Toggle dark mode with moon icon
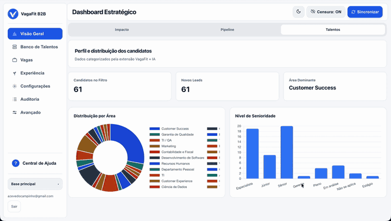 pyautogui.click(x=299, y=12)
